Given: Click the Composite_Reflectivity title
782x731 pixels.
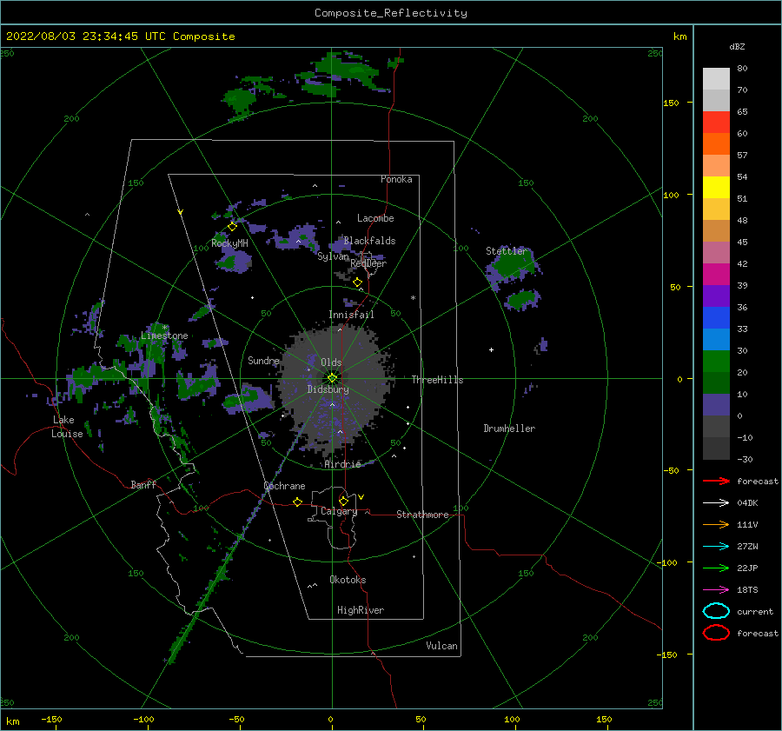Looking at the screenshot, I should point(391,13).
